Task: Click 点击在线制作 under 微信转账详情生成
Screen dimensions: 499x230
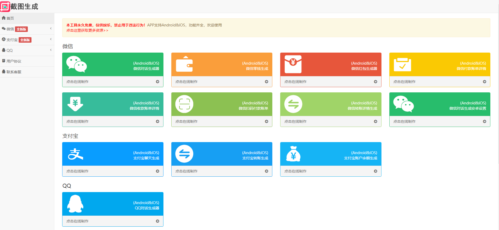Action: point(295,121)
